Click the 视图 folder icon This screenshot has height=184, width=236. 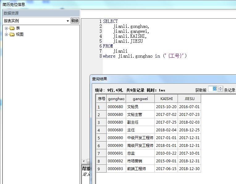12,34
